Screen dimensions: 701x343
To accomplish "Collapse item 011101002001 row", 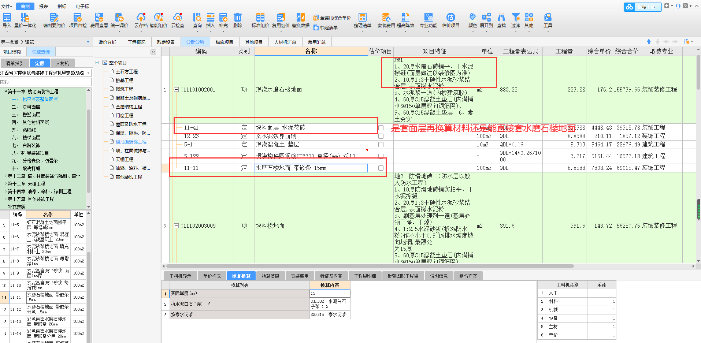I will tap(176, 90).
